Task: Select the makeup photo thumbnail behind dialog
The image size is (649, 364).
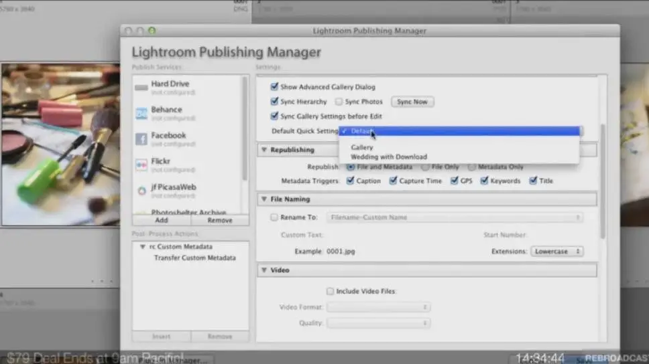Action: pos(60,145)
